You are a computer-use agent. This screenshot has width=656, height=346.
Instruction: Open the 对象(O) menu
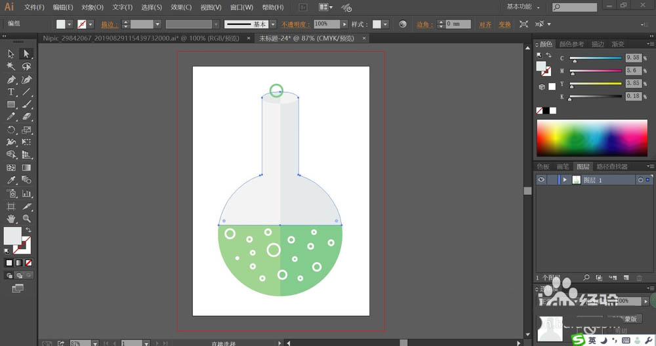(x=92, y=7)
